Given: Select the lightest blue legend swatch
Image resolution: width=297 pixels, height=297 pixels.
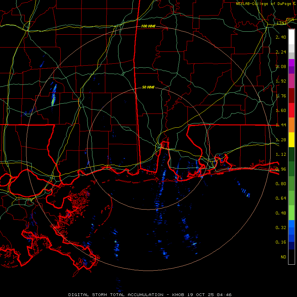Looking at the screenshot, I should pyautogui.click(x=291, y=224).
